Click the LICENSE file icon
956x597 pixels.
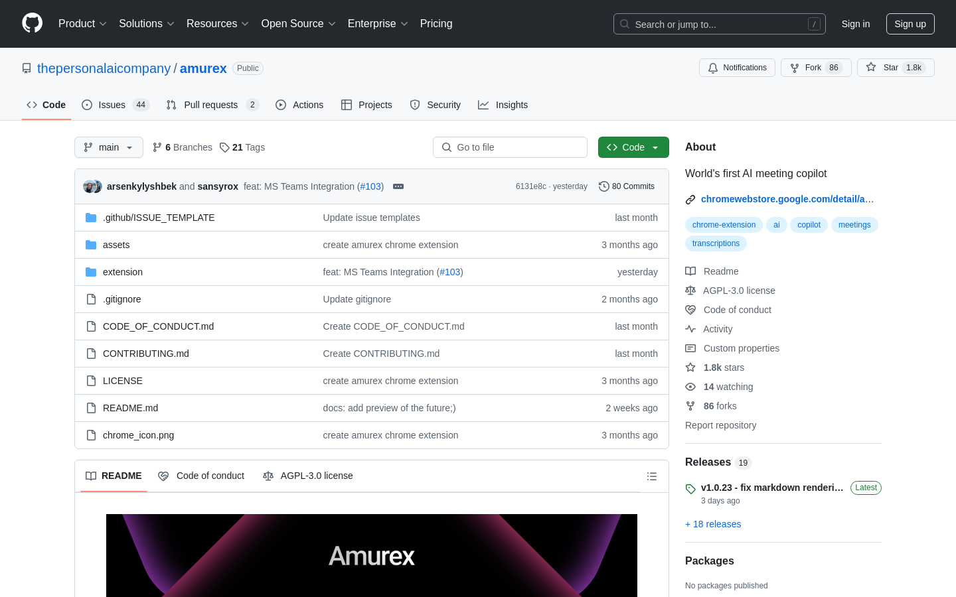point(91,381)
